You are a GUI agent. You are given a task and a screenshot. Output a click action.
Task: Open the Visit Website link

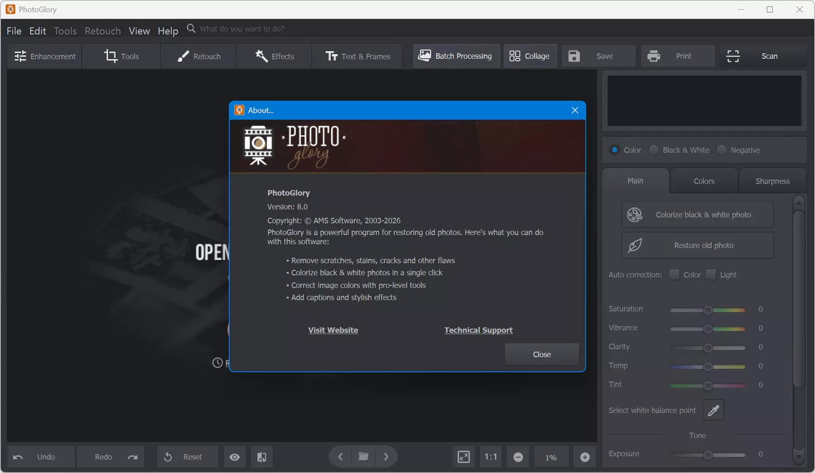click(x=333, y=330)
